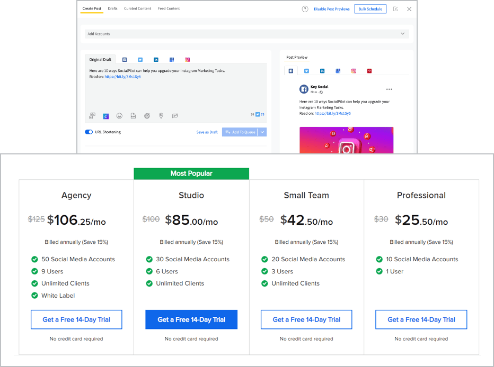Click the Small Team plan heading
Screen dimensions: 494x367
coord(306,196)
